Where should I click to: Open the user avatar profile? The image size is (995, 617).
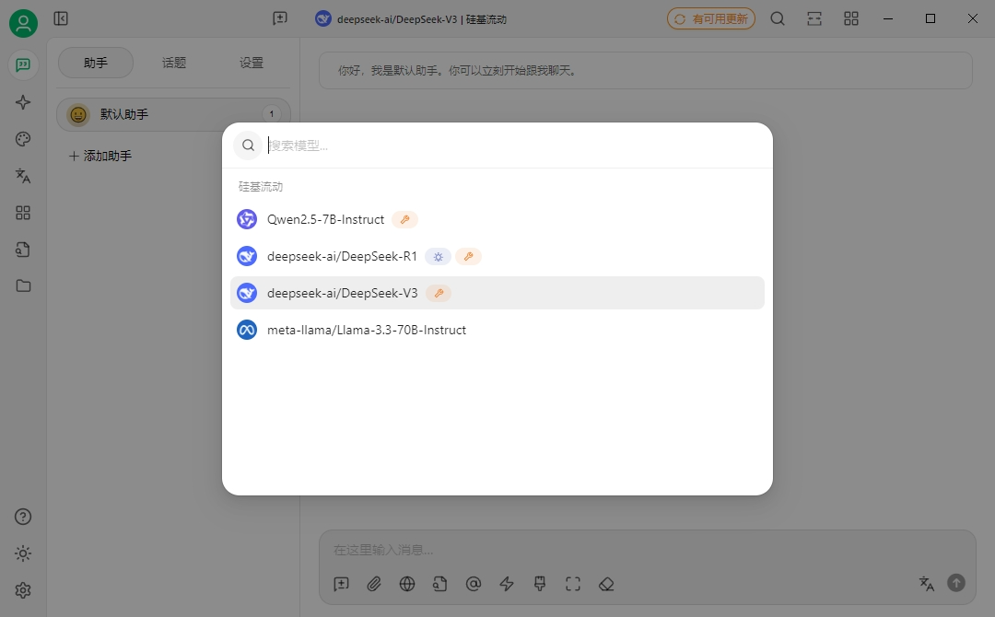point(23,23)
